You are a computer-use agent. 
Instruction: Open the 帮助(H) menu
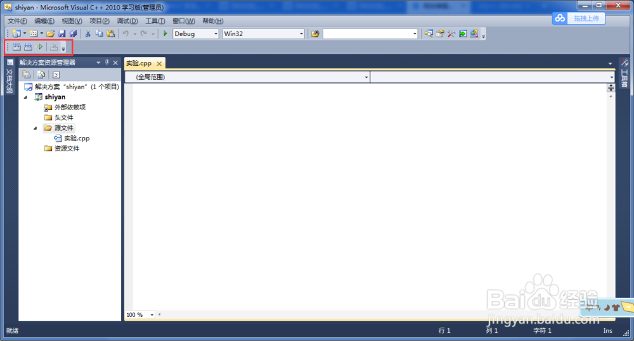212,21
